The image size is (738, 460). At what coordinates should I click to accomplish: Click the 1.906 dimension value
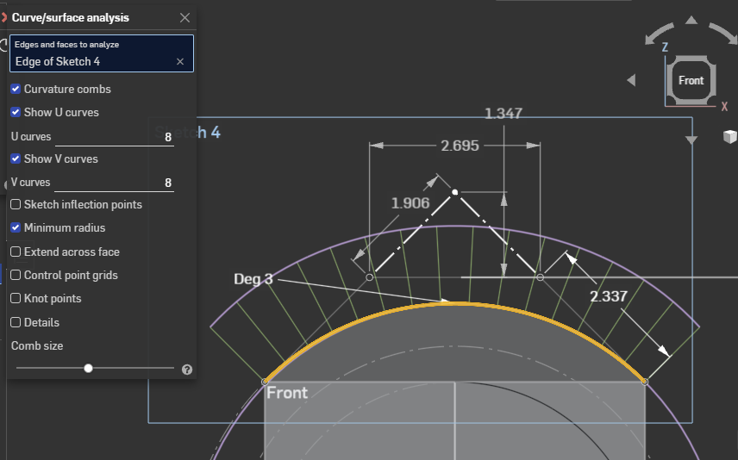pyautogui.click(x=410, y=203)
